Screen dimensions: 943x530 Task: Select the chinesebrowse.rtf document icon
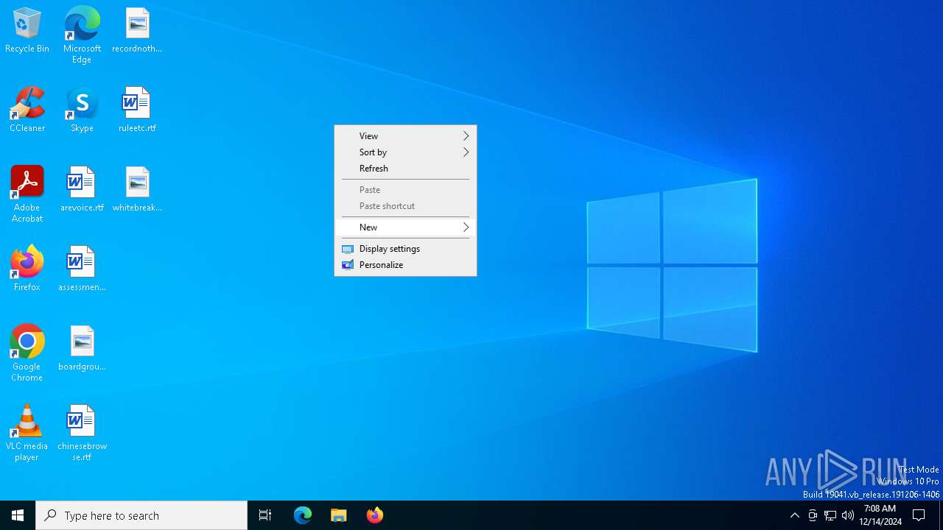[x=82, y=433]
